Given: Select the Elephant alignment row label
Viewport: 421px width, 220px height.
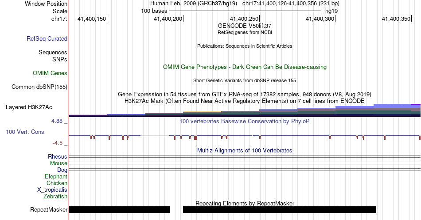Looking at the screenshot, I should pyautogui.click(x=56, y=176).
